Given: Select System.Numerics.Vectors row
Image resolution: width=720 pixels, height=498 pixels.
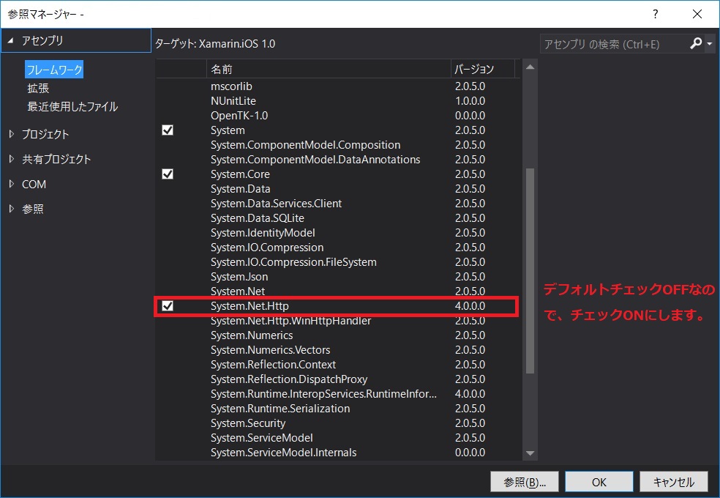Looking at the screenshot, I should (x=337, y=350).
